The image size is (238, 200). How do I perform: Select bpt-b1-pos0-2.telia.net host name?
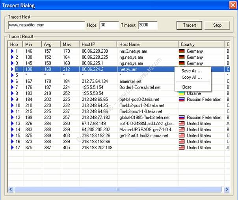pyautogui.click(x=139, y=99)
